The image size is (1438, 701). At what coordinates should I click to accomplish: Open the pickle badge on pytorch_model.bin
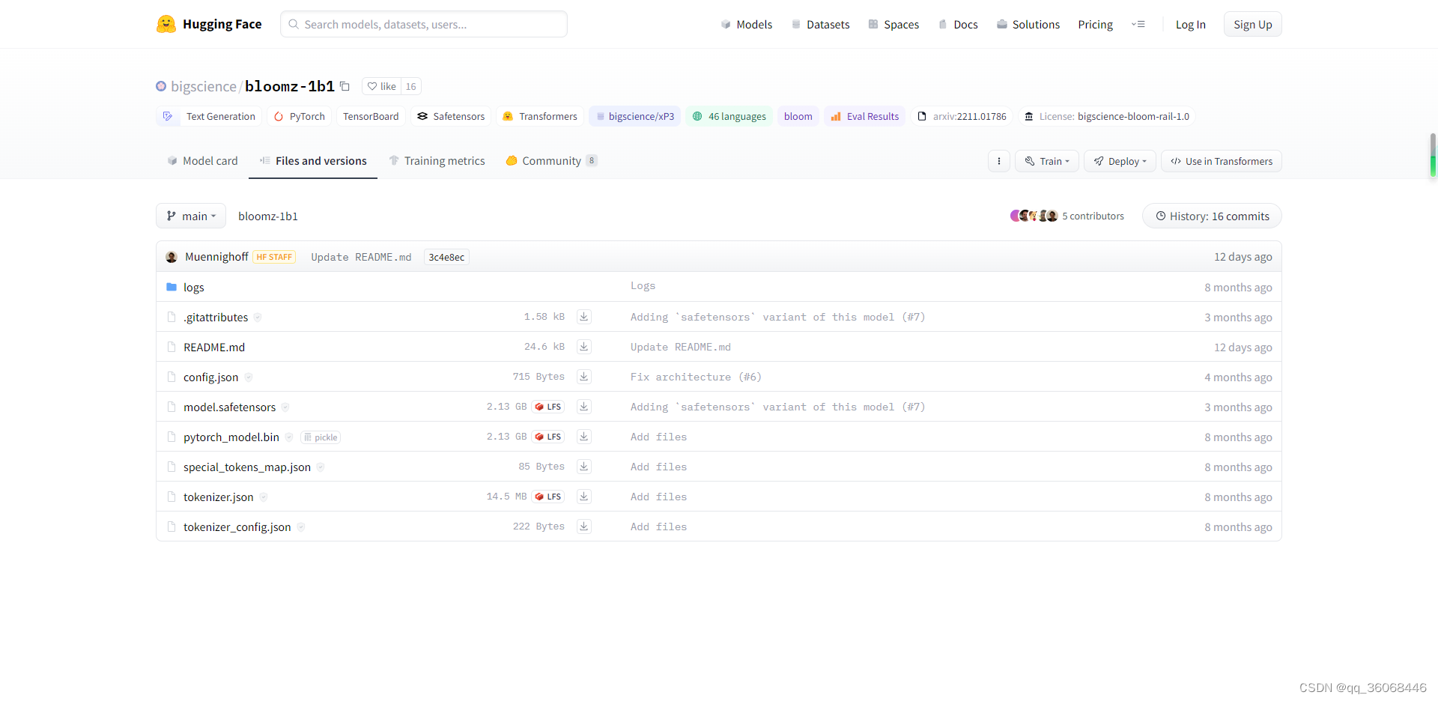click(321, 437)
